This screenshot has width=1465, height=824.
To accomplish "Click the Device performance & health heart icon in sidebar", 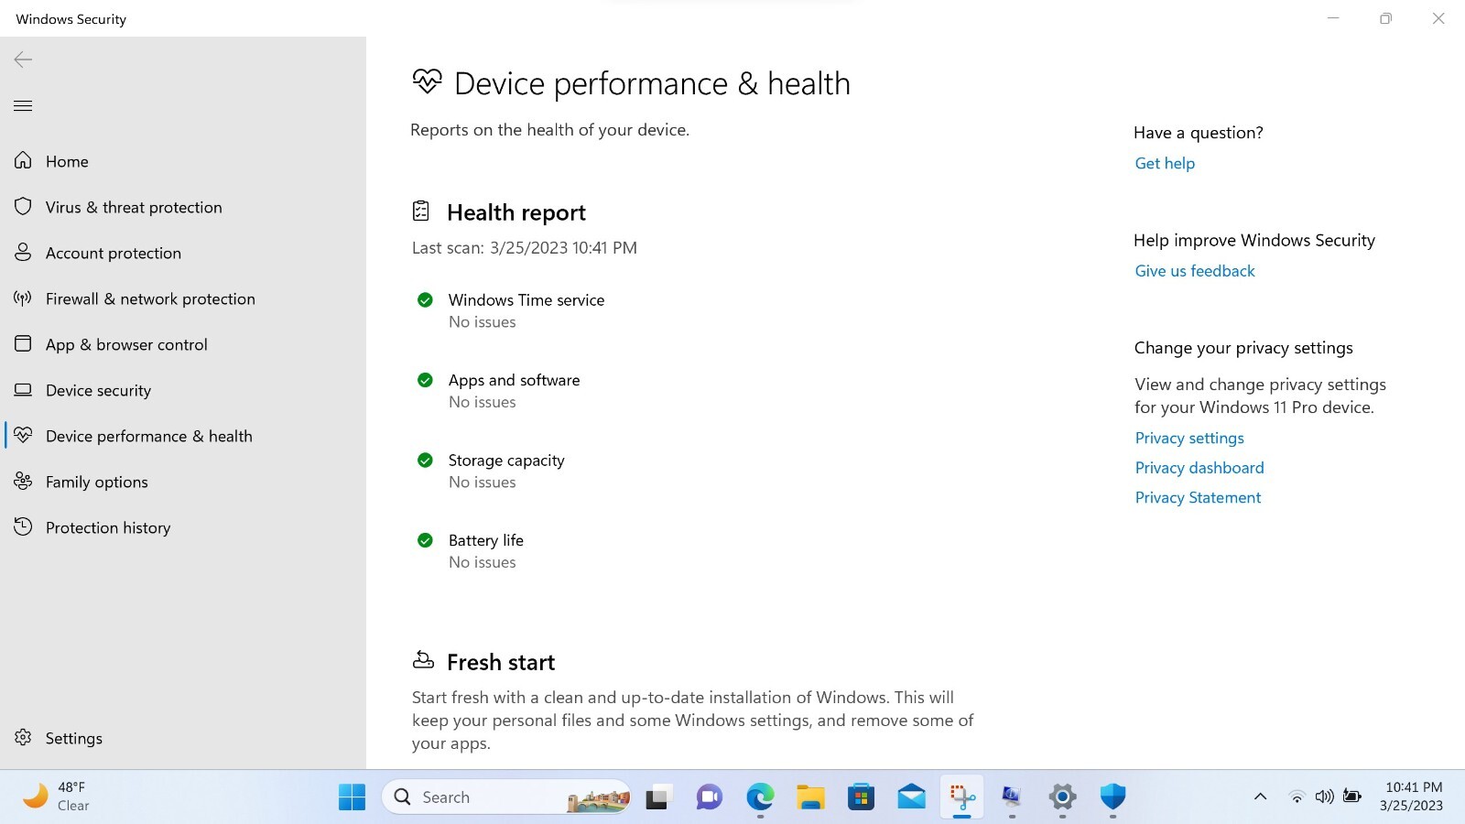I will [23, 435].
